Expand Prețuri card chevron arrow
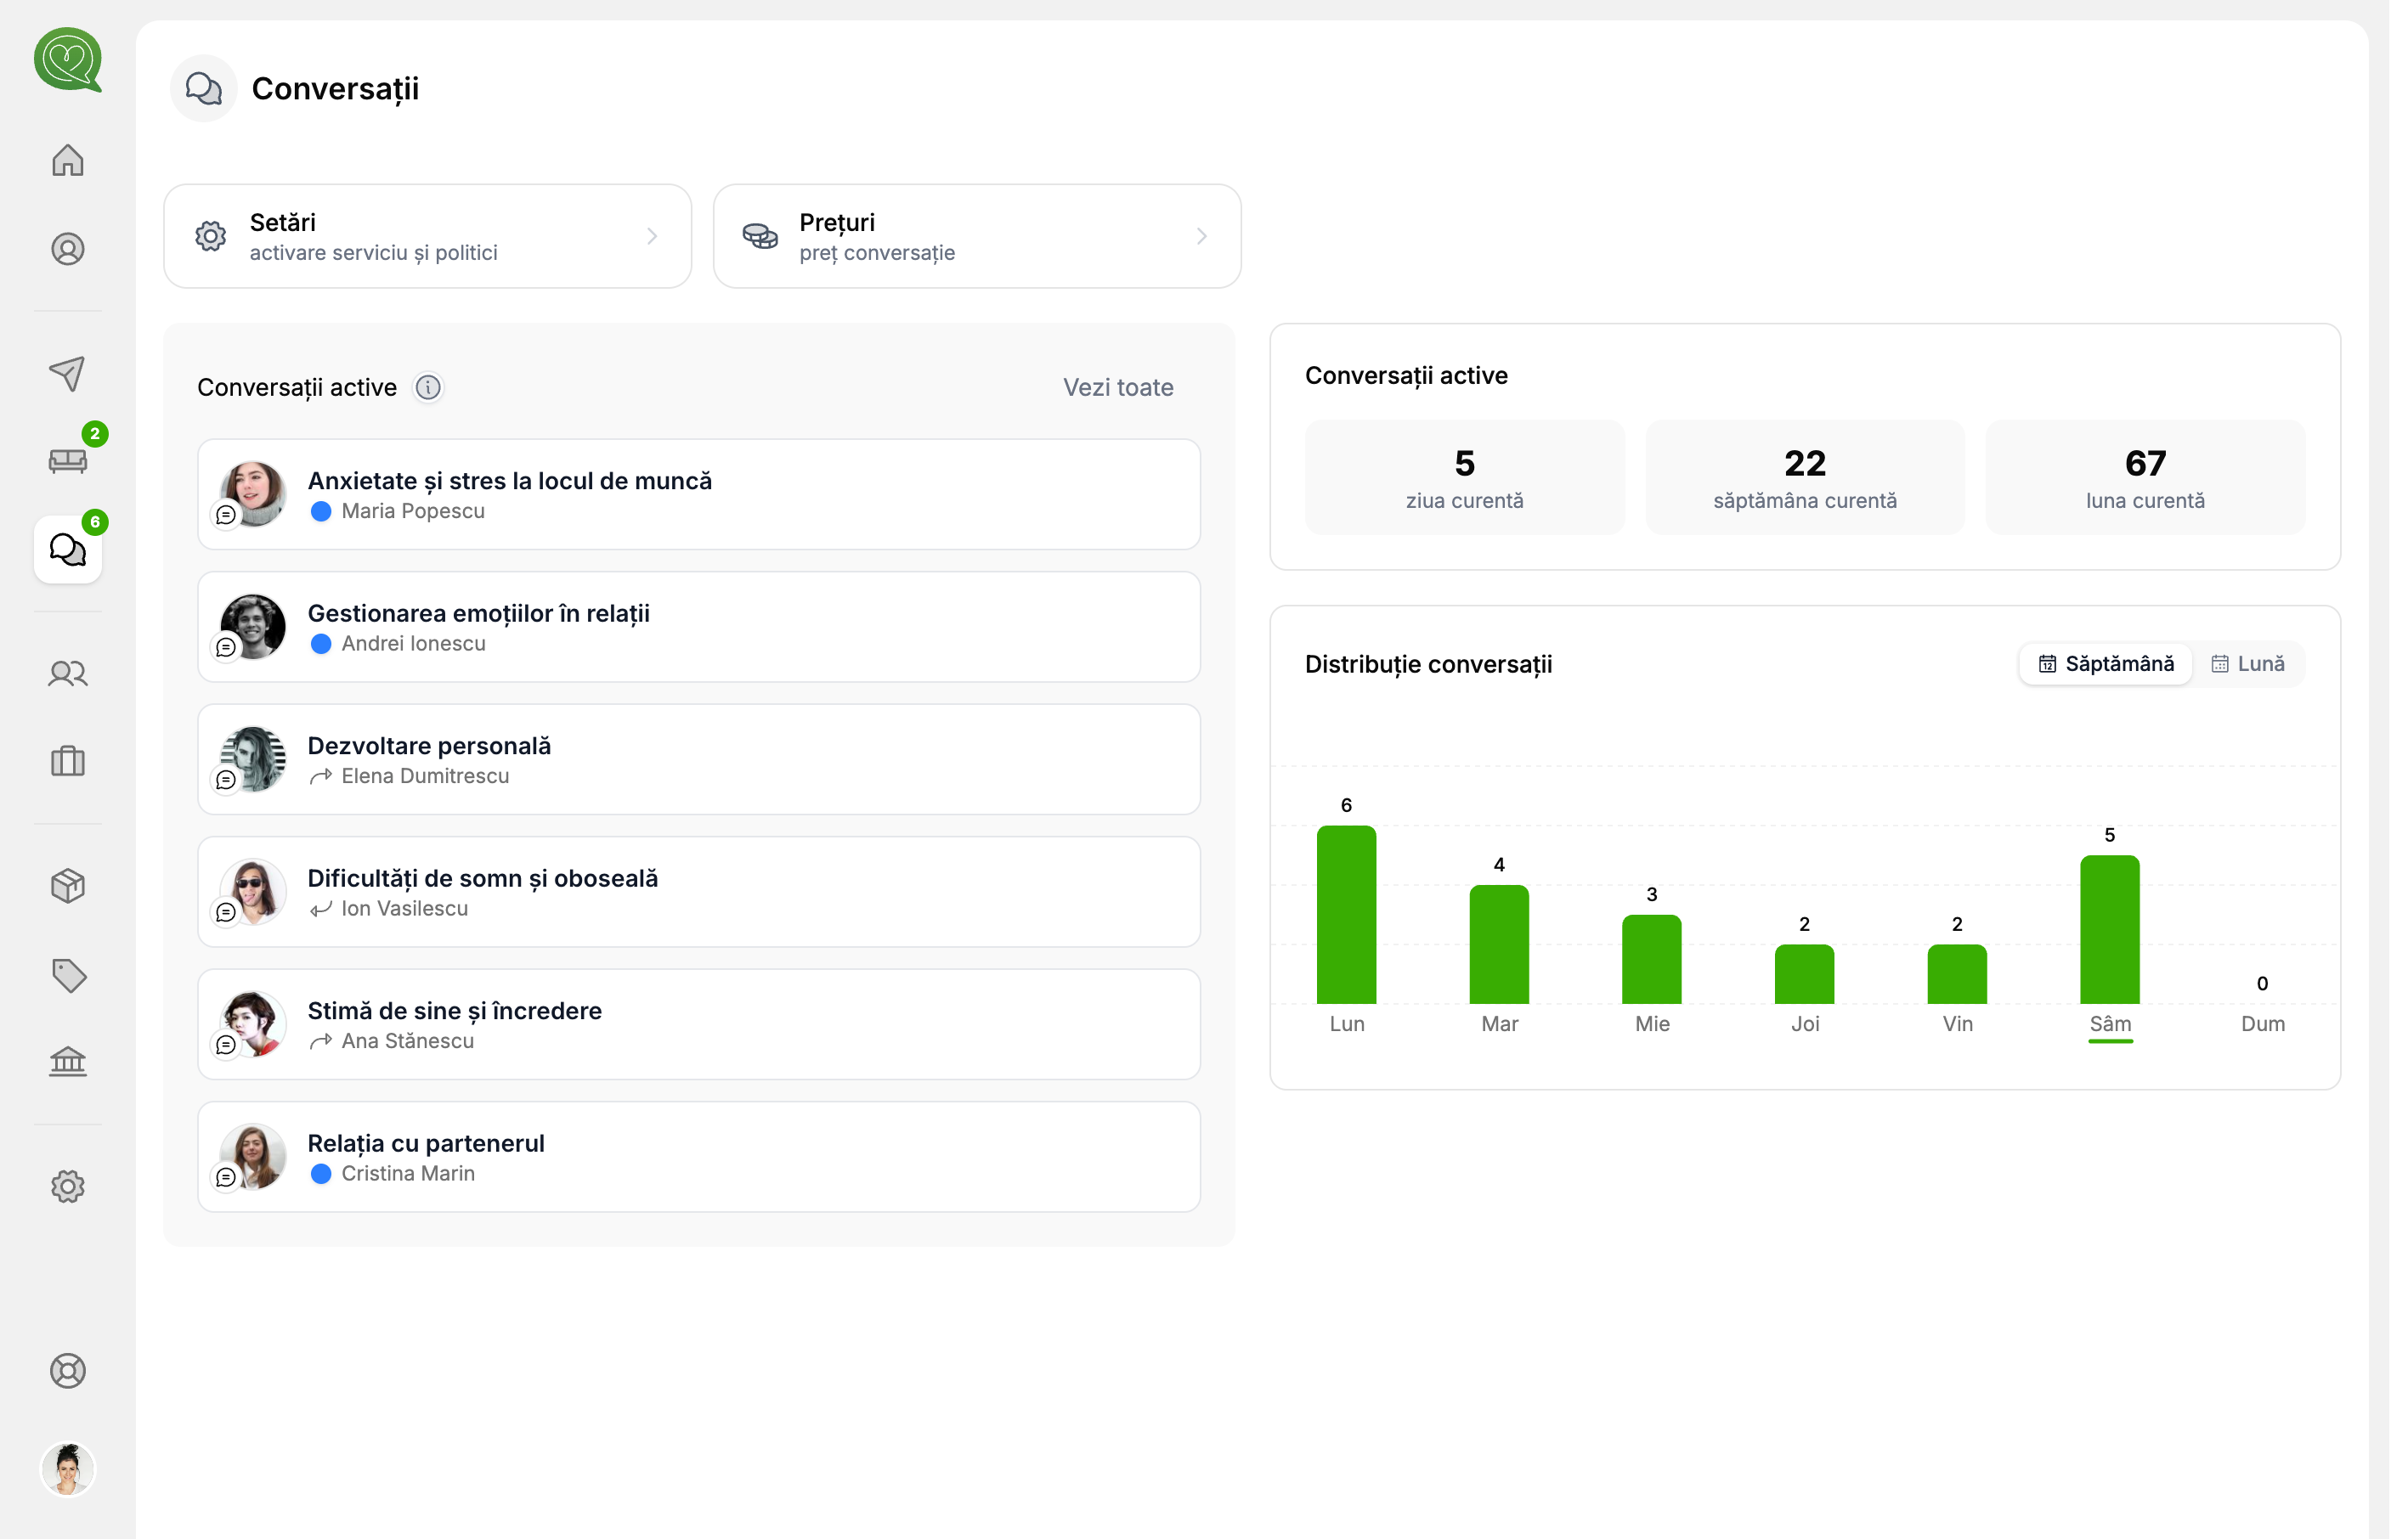The width and height of the screenshot is (2408, 1539). 1202,237
